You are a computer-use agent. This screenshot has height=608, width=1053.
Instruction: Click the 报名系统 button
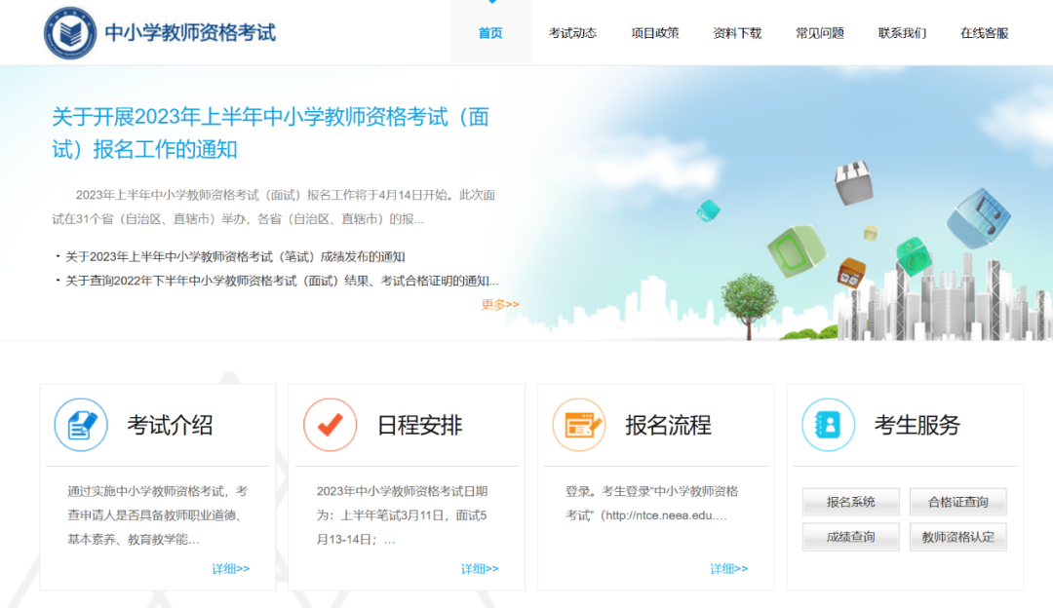850,502
